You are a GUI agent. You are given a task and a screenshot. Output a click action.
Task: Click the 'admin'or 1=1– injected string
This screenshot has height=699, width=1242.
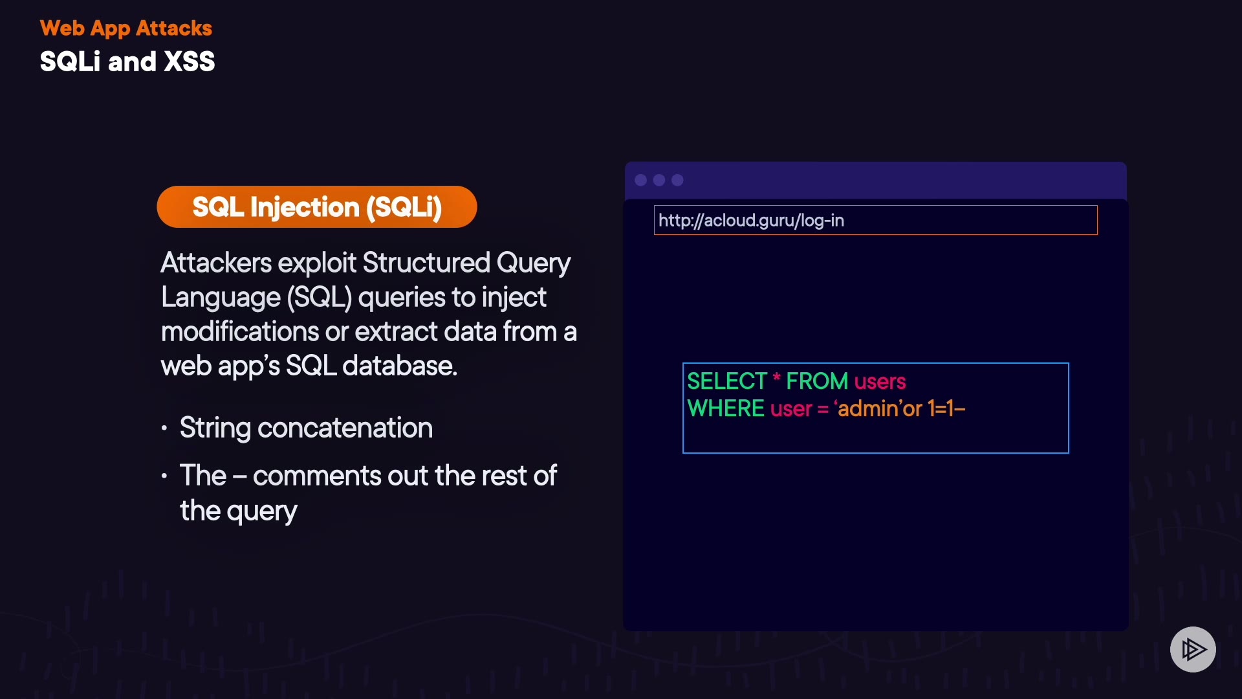coord(899,408)
